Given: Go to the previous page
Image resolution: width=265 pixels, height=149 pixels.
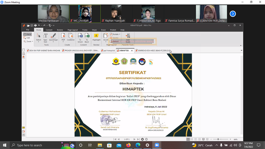Looking at the screenshot, I should pyautogui.click(x=119, y=139).
